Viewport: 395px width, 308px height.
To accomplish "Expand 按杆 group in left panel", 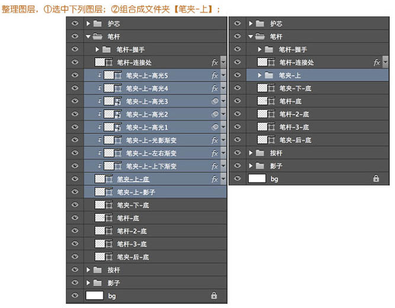I will (88, 270).
